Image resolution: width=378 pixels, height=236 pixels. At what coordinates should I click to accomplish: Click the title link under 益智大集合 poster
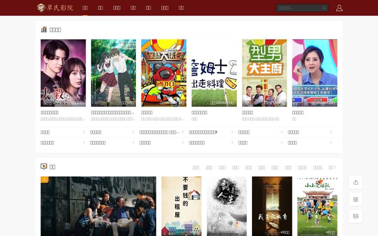147,112
